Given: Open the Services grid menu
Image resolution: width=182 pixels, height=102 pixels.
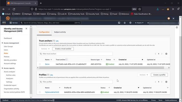Looking at the screenshot, I should [x=14, y=23].
